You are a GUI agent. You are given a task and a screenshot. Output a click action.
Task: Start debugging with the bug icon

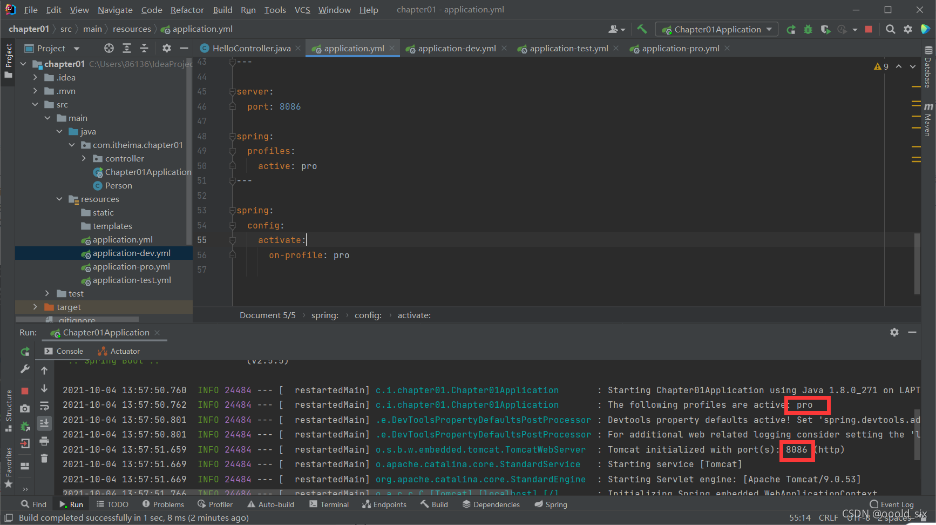click(808, 29)
